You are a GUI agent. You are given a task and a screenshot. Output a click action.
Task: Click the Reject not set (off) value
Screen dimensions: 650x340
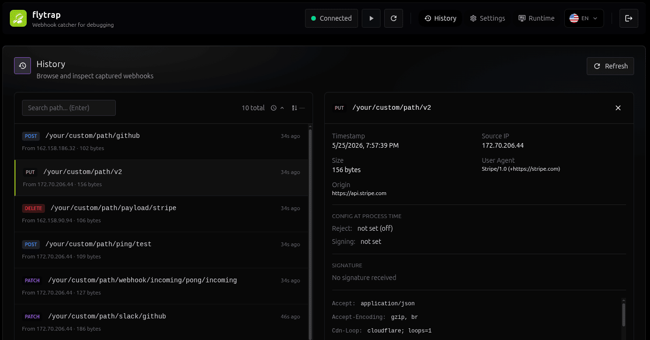375,228
